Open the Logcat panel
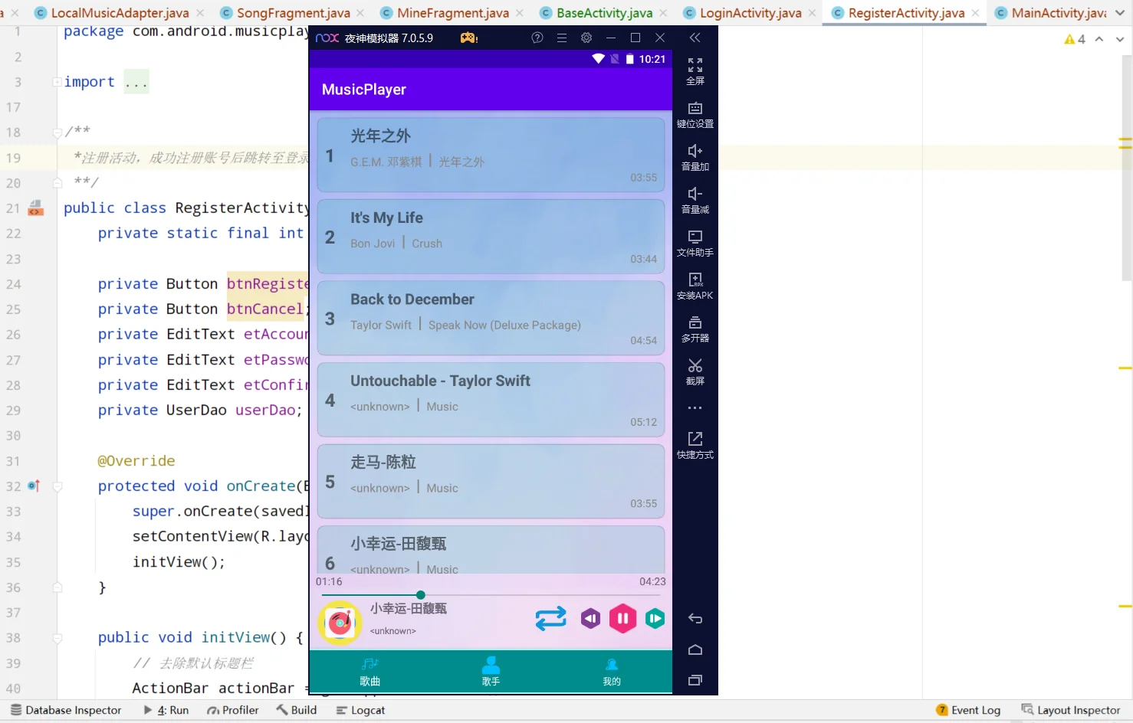1133x723 pixels. [360, 710]
